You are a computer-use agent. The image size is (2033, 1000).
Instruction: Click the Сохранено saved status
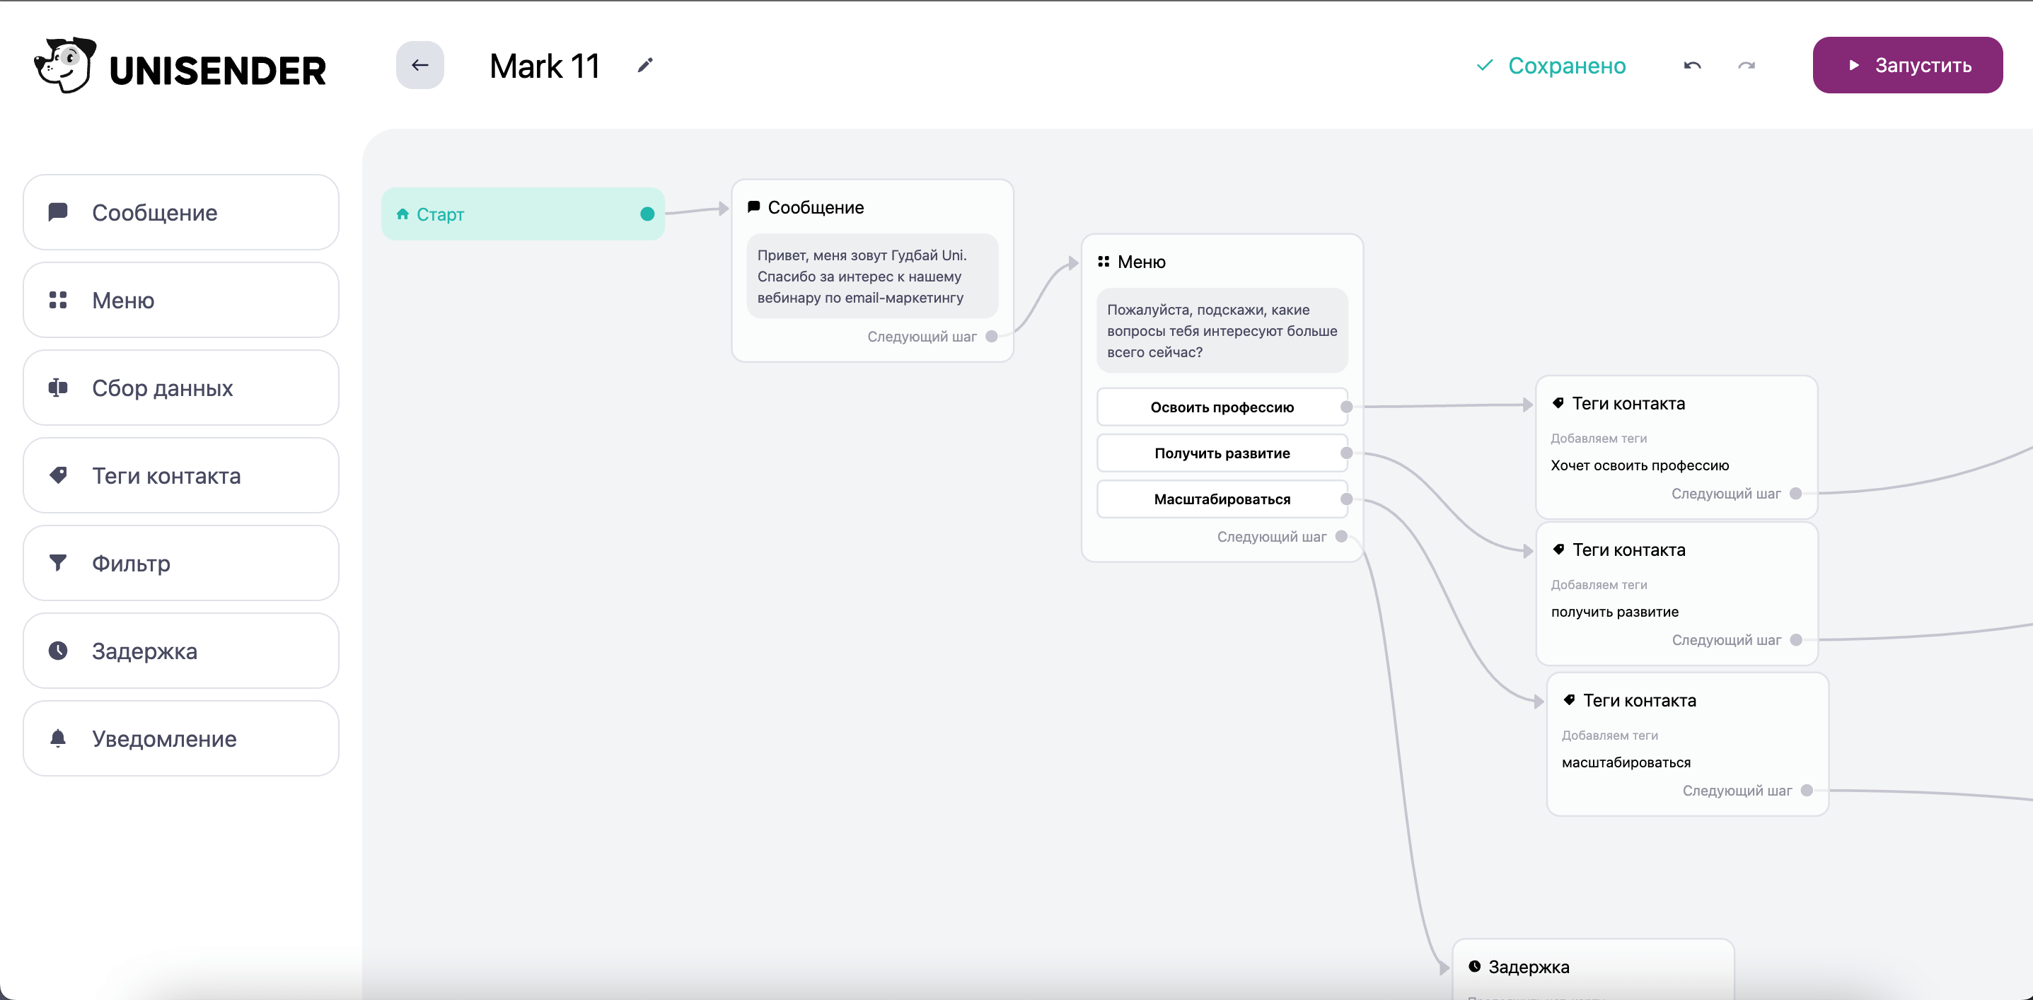1551,66
